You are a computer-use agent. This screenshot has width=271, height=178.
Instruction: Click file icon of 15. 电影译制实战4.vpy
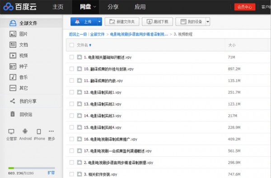[79, 127]
